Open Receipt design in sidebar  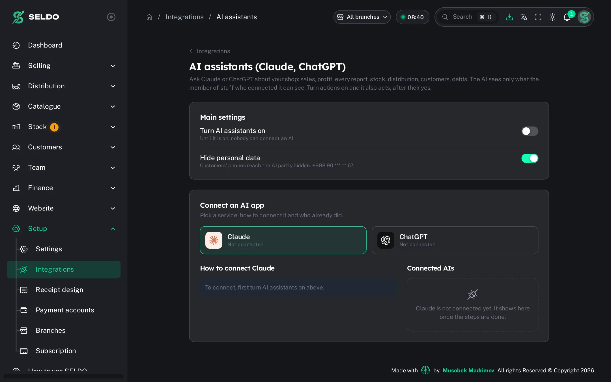click(x=64, y=290)
